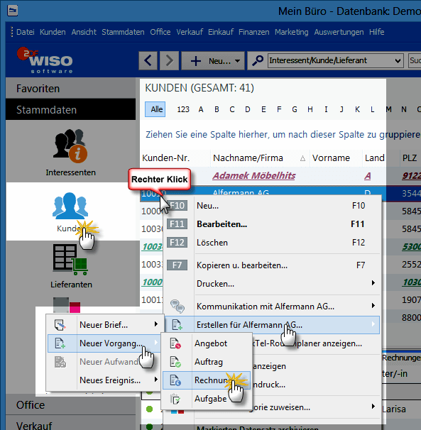Screen dimensions: 421x430
Task: Go back with the left arrow button
Action: pos(148,60)
